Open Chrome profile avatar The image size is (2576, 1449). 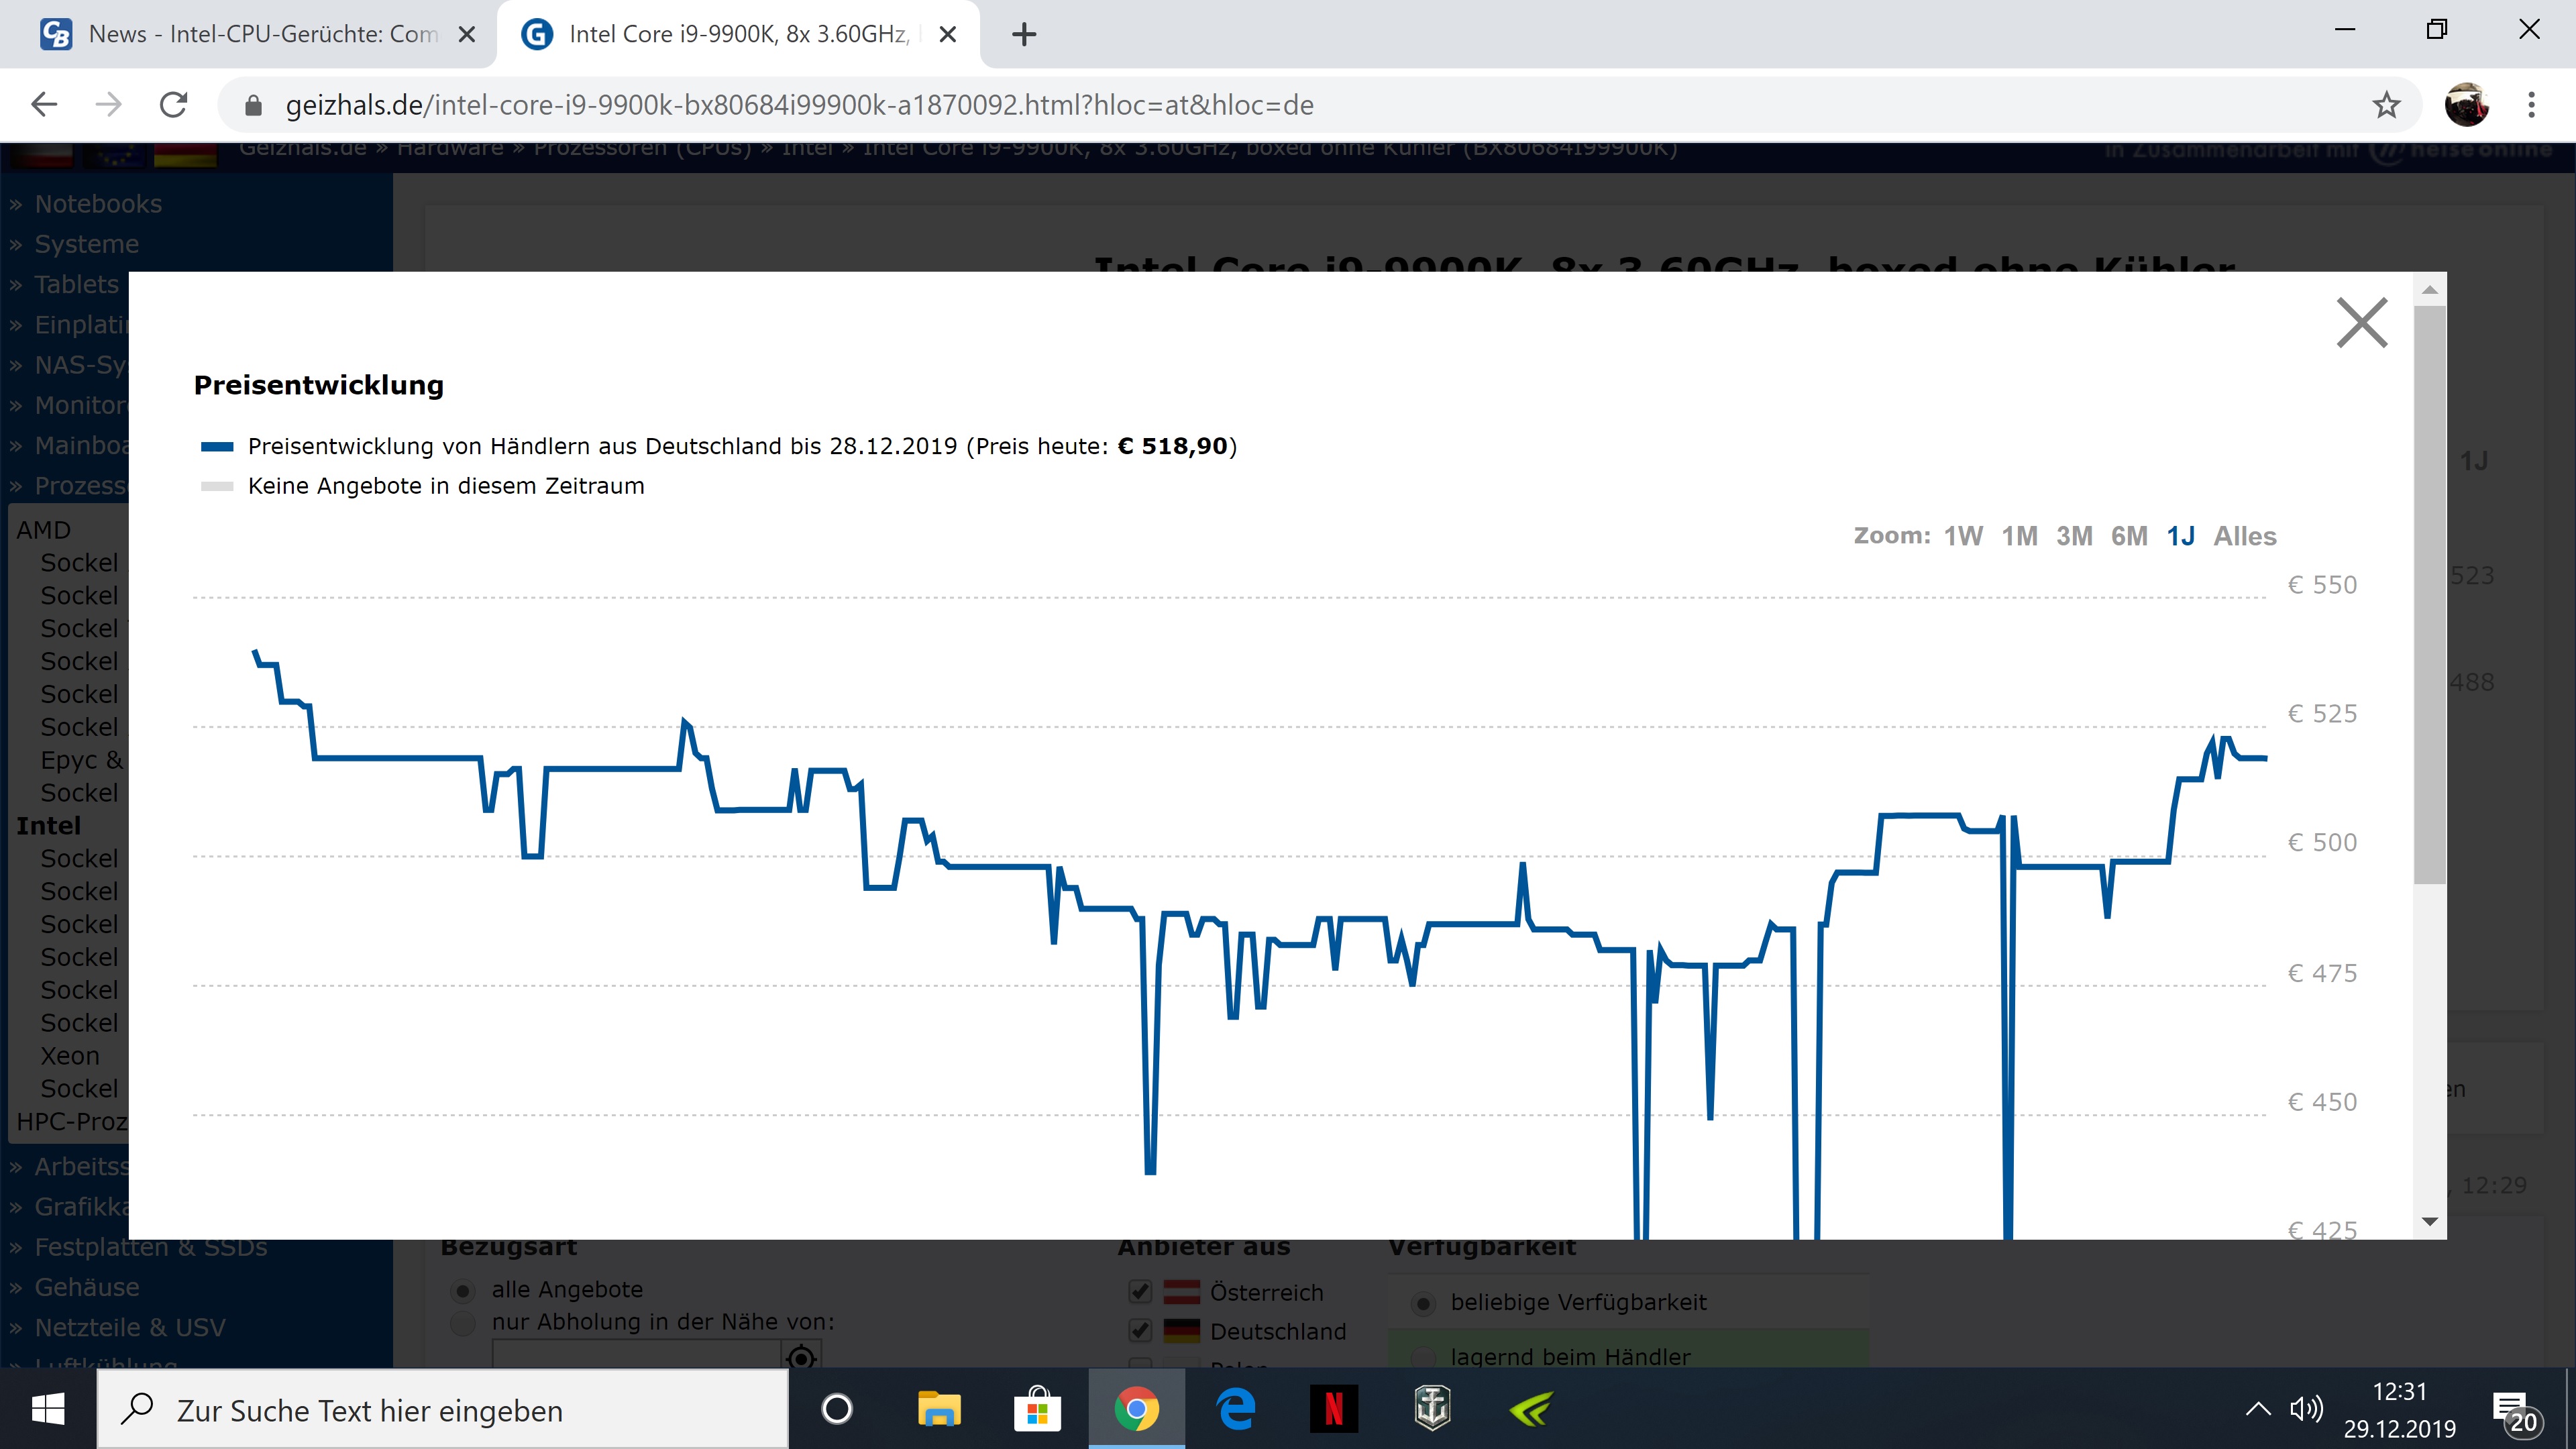pos(2466,105)
